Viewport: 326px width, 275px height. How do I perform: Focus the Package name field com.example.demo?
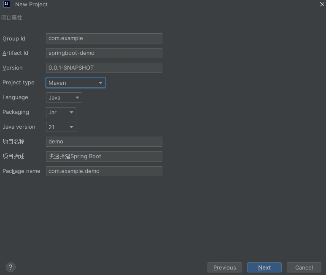(x=104, y=171)
